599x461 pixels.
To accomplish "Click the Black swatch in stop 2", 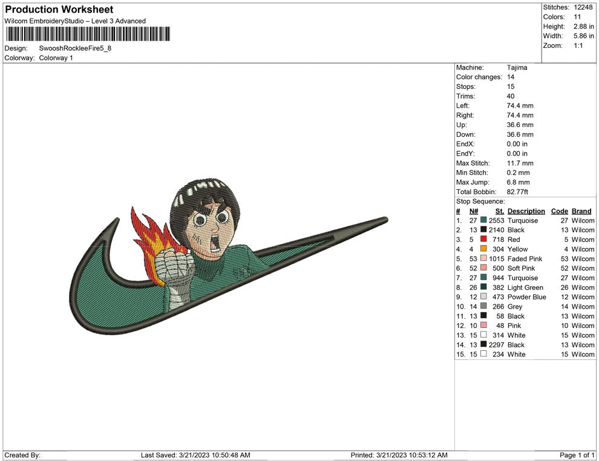I will (x=483, y=230).
